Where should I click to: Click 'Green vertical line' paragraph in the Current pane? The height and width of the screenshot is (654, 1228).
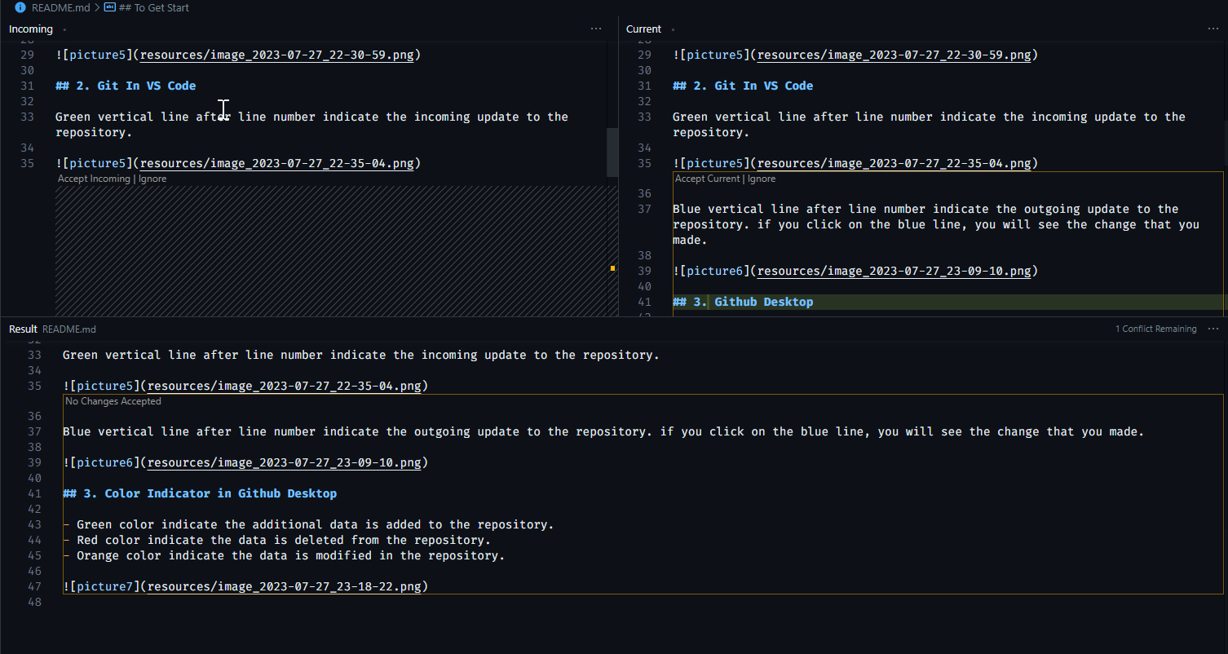pyautogui.click(x=929, y=124)
